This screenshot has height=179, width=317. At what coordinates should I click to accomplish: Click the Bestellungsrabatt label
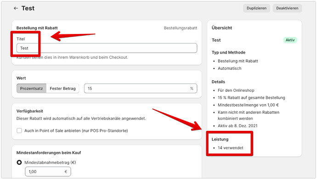click(x=181, y=28)
